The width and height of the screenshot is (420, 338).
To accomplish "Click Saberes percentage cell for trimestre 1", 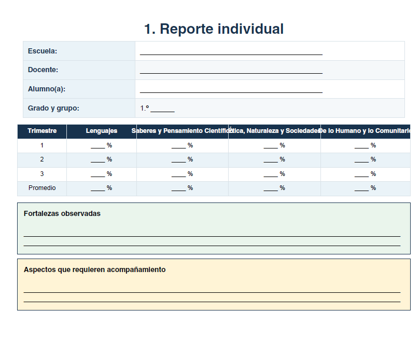I will point(183,145).
